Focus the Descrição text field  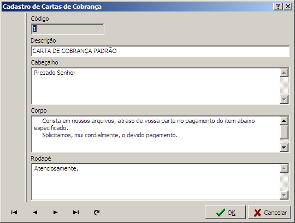pos(160,51)
